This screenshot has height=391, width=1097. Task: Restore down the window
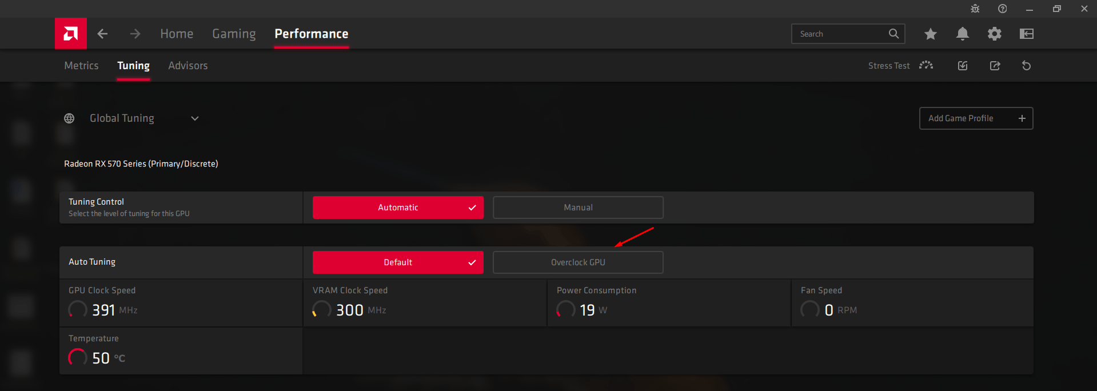1057,9
